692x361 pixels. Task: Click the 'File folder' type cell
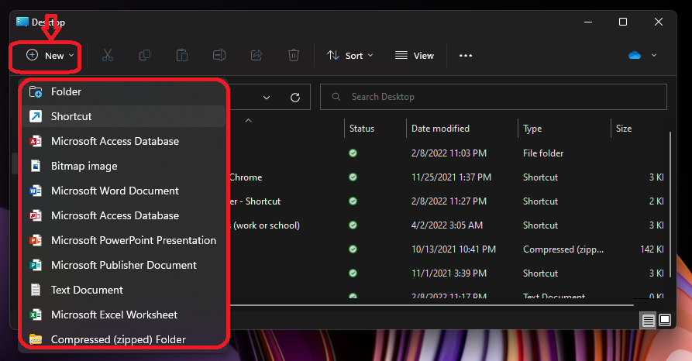pyautogui.click(x=543, y=153)
